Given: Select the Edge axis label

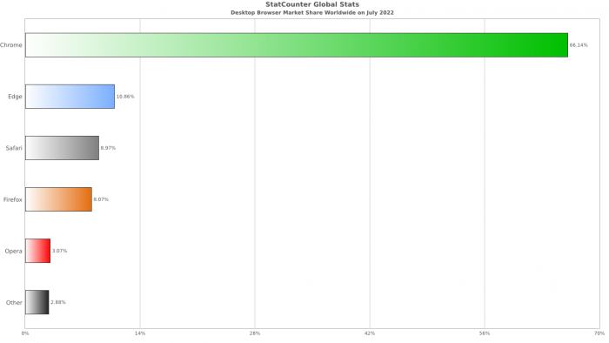Looking at the screenshot, I should click(x=15, y=97).
